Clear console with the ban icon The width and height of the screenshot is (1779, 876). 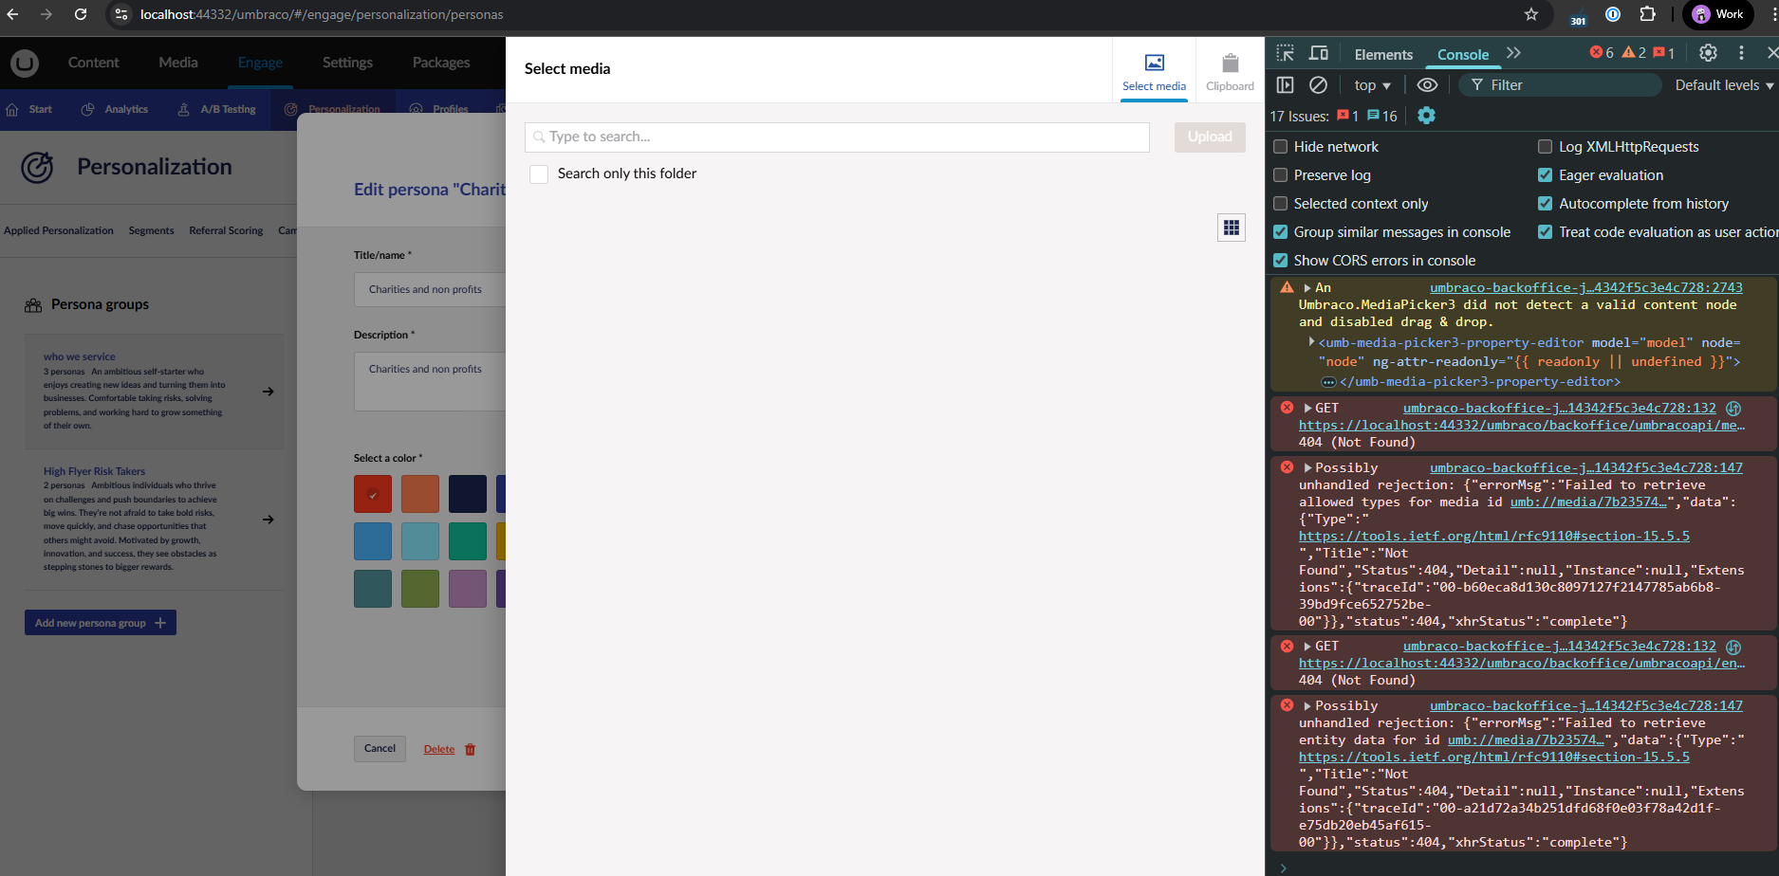1318,85
